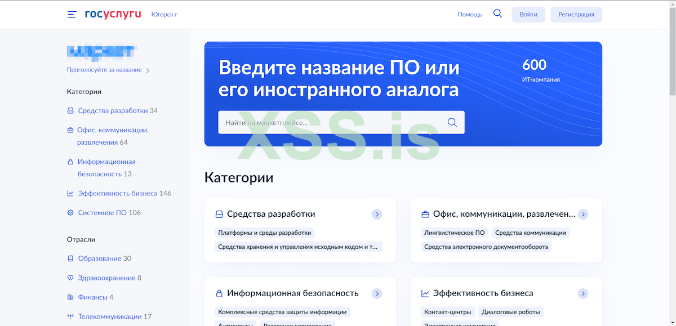Click inside the Найти на маркетплейсе search field
676x326 pixels.
[310, 122]
